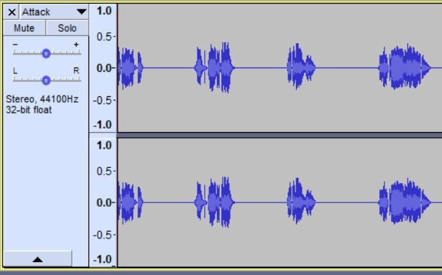The width and height of the screenshot is (442, 275).
Task: Click the gain minus symbol
Action: tap(15, 45)
